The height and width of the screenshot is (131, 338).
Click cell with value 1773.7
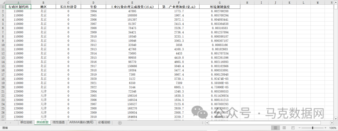point(179,11)
